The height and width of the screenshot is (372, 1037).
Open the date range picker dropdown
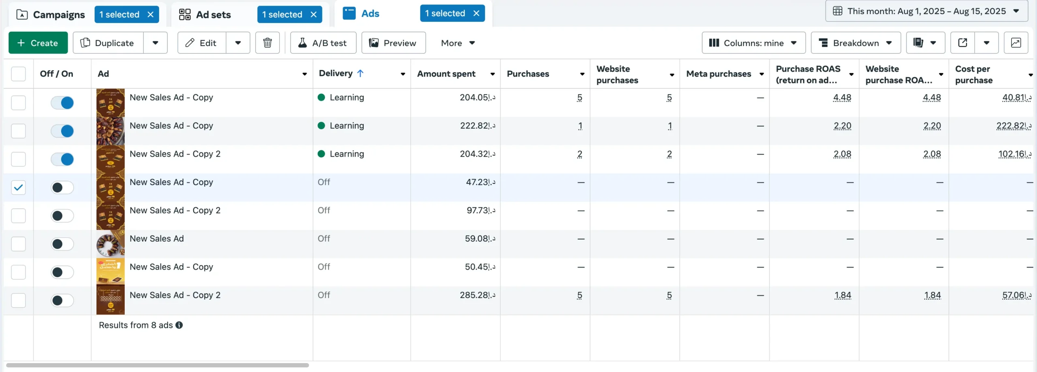coord(926,11)
